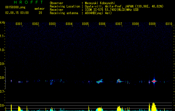175x111 pixels.
Task: Click the 0309 time marker
Action: pos(152,24)
